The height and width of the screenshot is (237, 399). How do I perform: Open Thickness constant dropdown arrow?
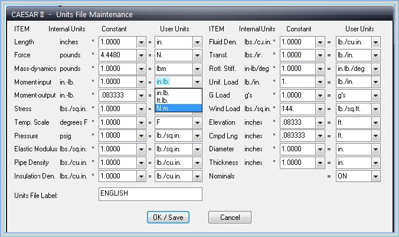[320, 163]
